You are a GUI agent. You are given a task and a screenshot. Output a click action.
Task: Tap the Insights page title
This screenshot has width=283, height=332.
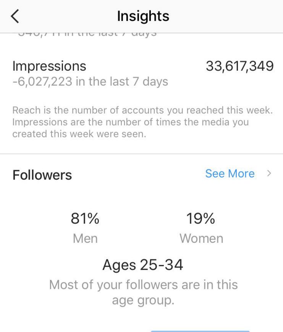143,16
